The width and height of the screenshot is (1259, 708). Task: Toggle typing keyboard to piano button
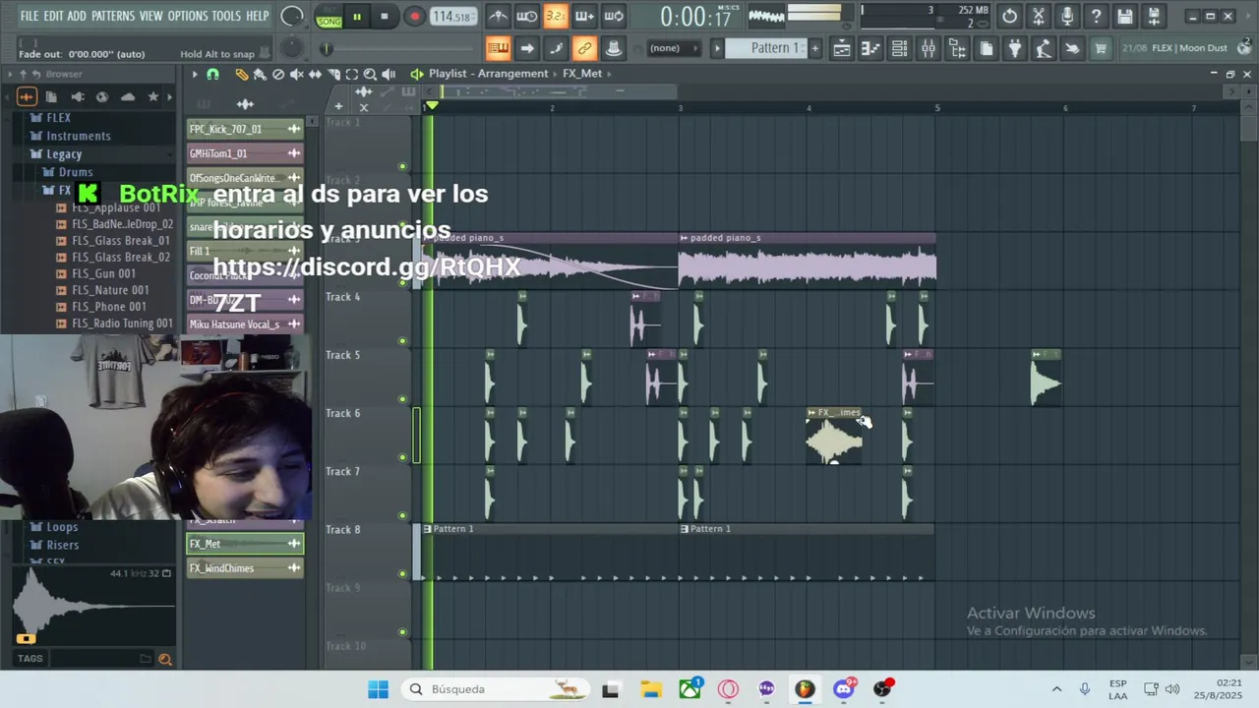(x=499, y=48)
